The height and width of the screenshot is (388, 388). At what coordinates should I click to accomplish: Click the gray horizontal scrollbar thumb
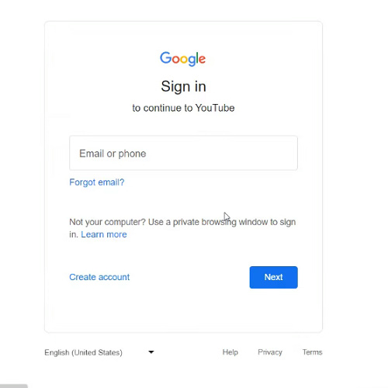coord(14,386)
